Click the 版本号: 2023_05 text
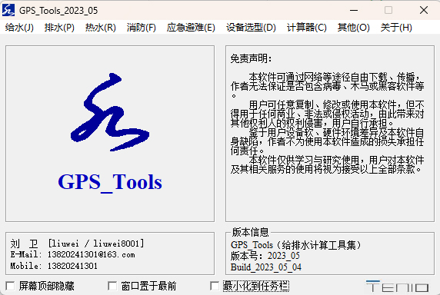 coord(265,256)
